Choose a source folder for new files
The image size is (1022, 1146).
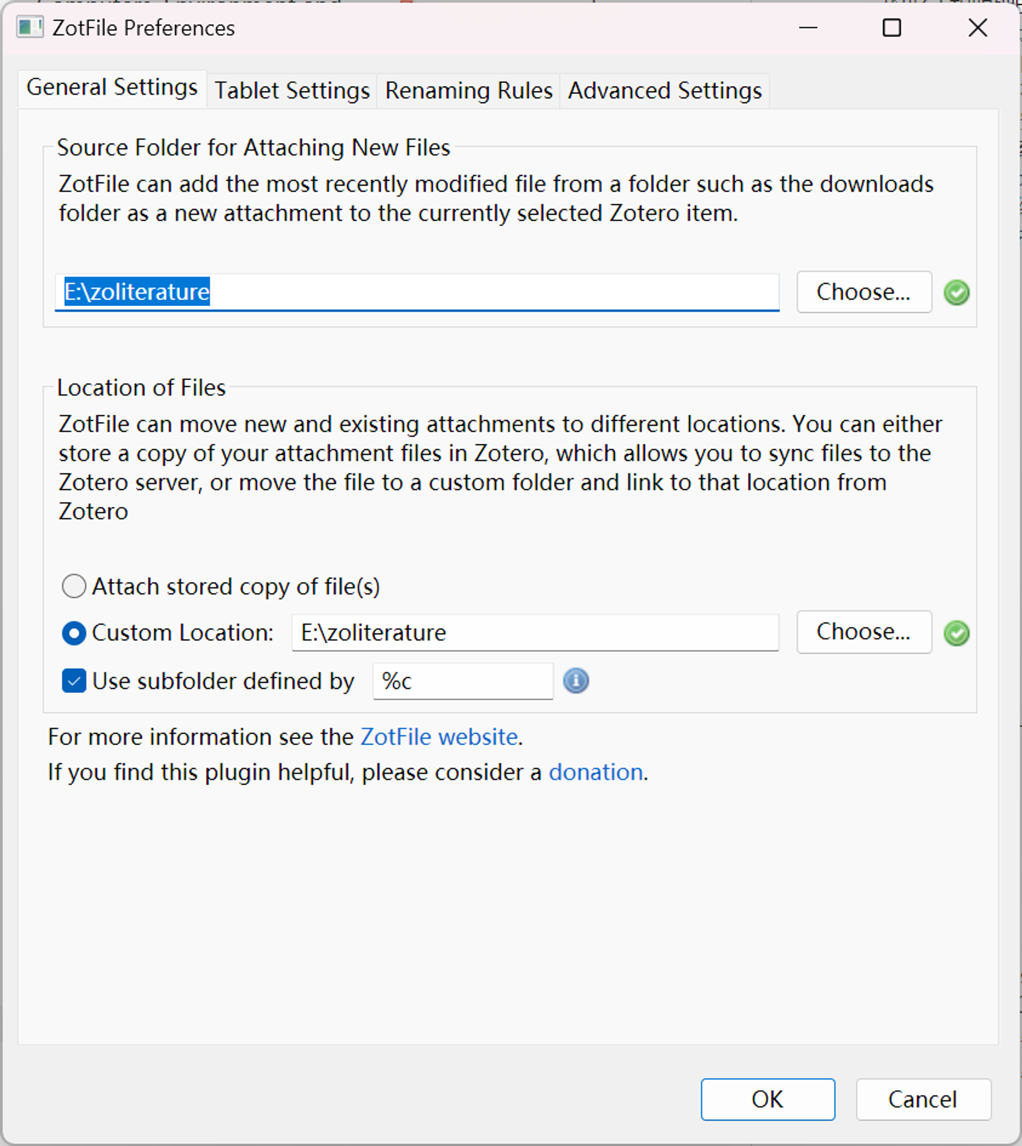coord(864,292)
